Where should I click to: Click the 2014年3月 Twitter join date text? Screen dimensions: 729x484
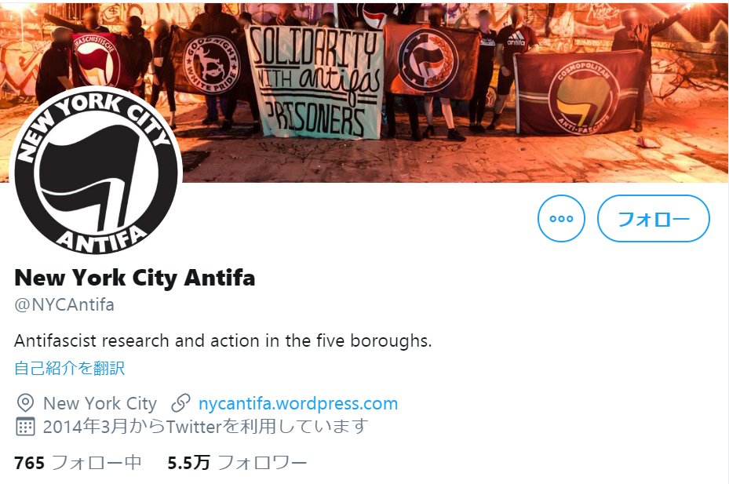click(x=206, y=426)
